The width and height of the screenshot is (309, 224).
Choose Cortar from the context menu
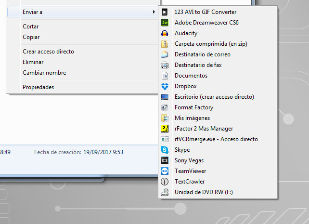[82, 26]
